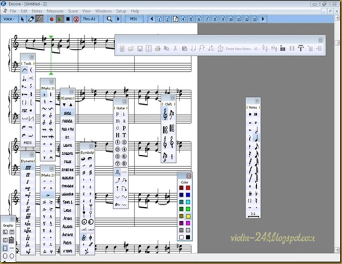Open the Voice selector dropdown

9,19
